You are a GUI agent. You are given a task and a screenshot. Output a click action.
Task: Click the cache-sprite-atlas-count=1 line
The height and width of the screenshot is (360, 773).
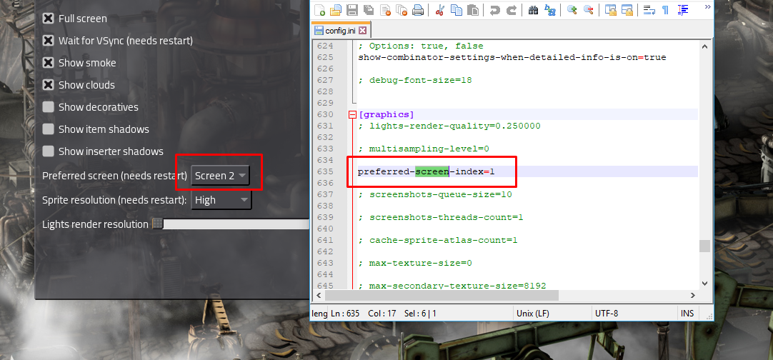(438, 240)
